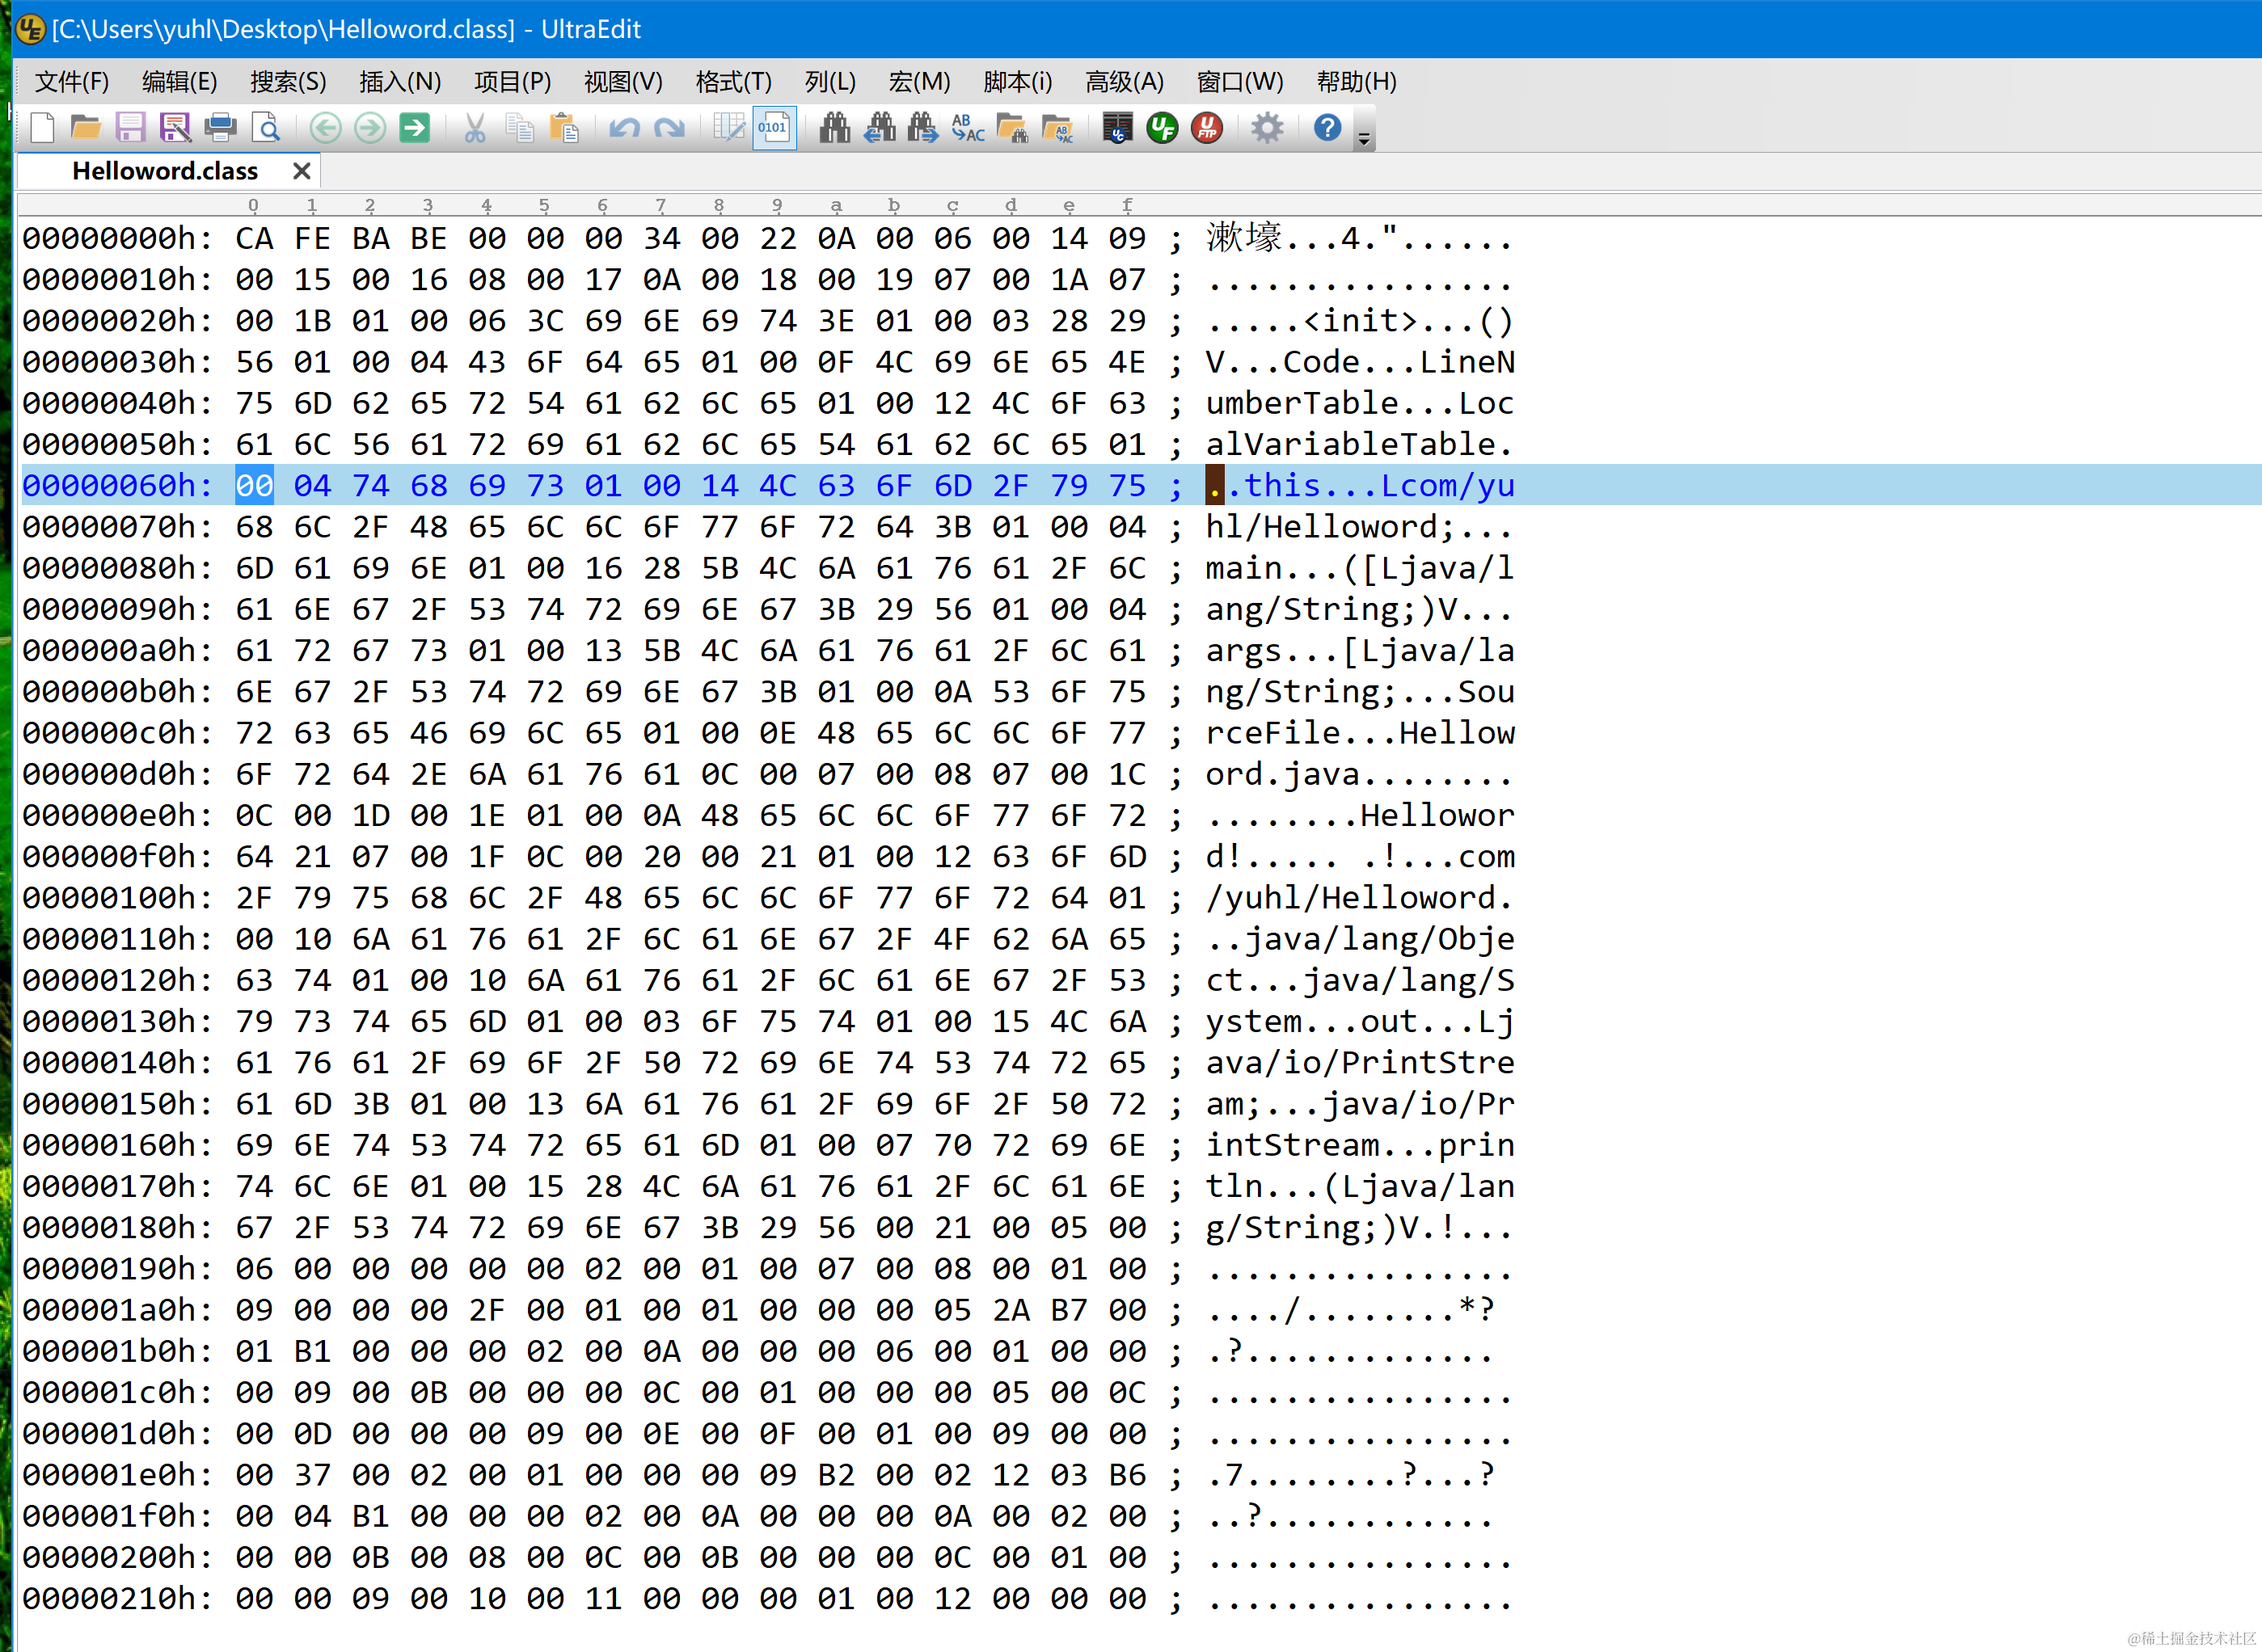The image size is (2262, 1652).
Task: Click the Print icon in toolbar
Action: point(220,128)
